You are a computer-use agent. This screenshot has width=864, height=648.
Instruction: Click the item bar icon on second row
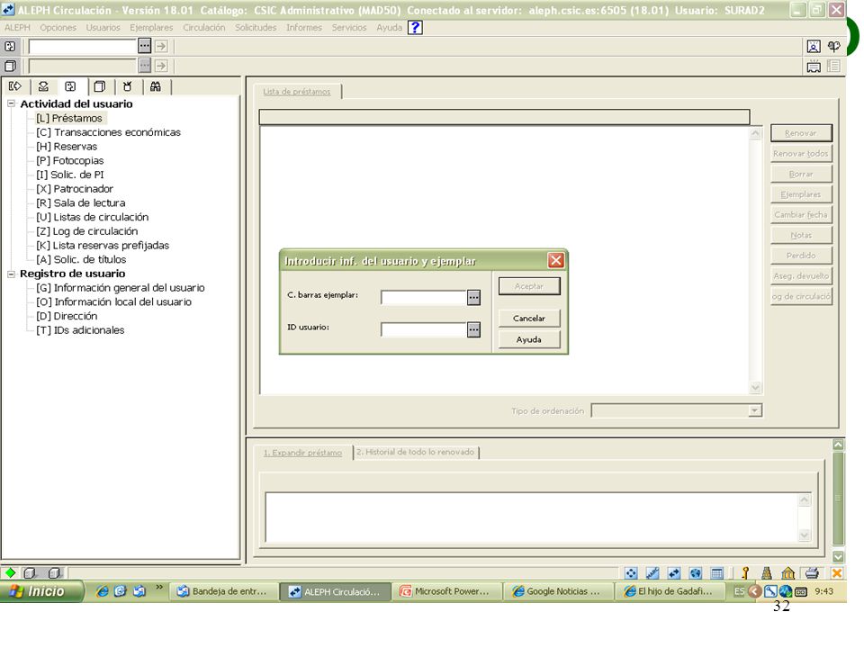click(x=10, y=66)
